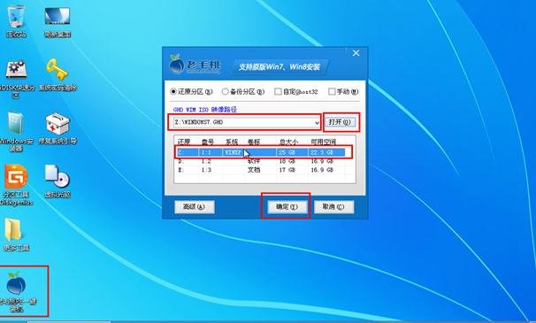
Task: Click the 还原 column header
Action: click(x=184, y=142)
